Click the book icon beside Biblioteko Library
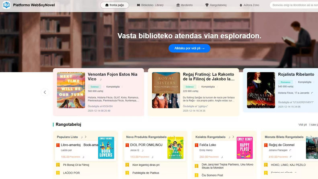This screenshot has height=179, width=318. [138, 5]
